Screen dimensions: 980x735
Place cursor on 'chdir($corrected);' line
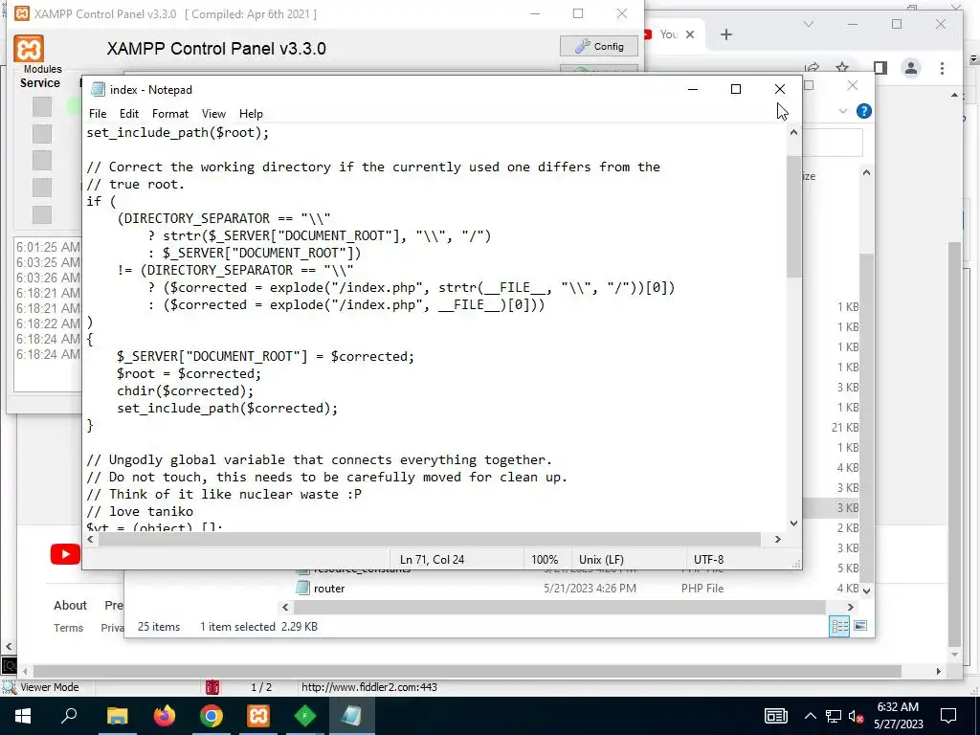185,390
